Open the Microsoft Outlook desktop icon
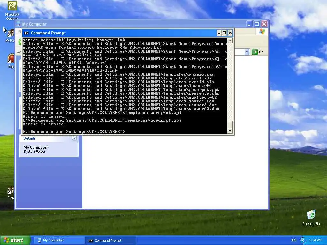This screenshot has height=245, width=327. [12, 11]
